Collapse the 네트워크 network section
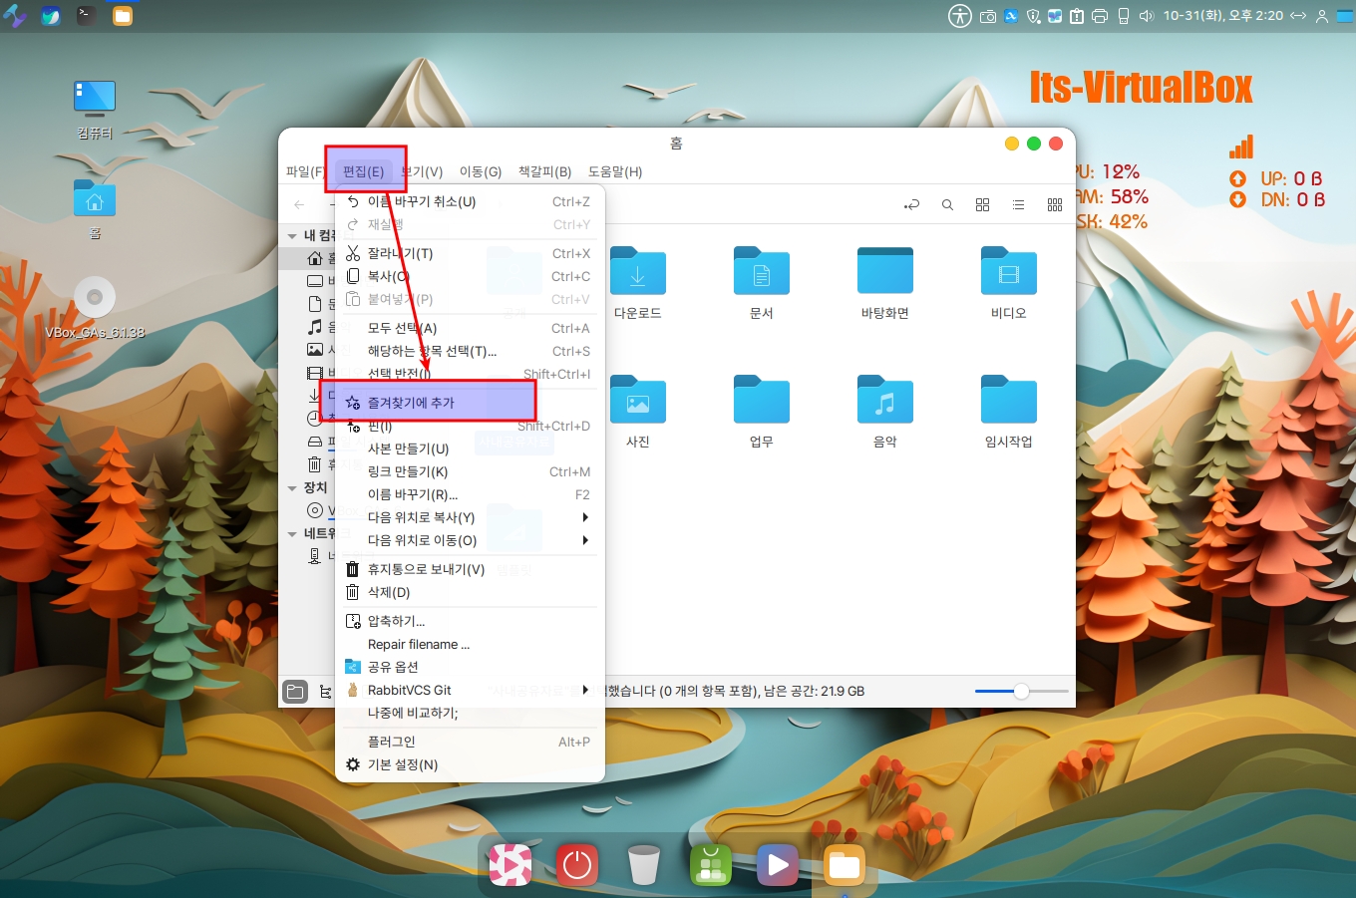Viewport: 1356px width, 898px height. coord(292,534)
